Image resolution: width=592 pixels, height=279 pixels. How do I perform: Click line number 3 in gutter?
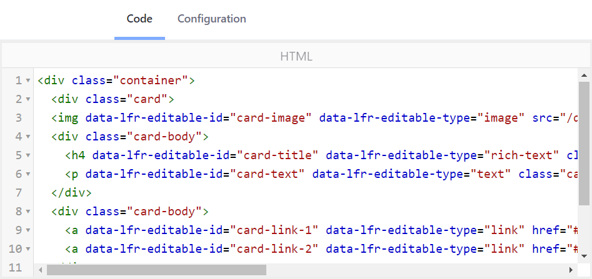18,118
